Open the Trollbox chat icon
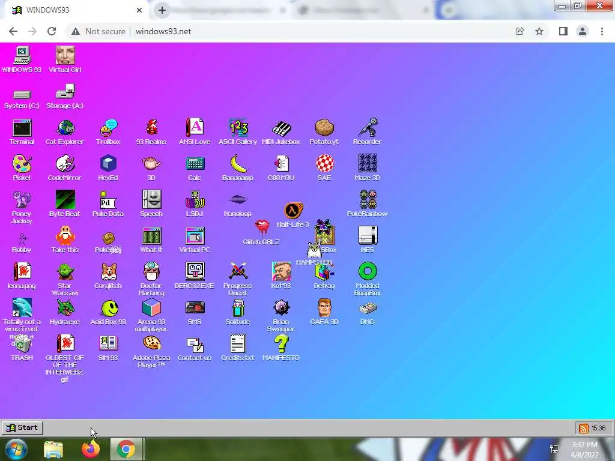615x461 pixels. [x=108, y=128]
